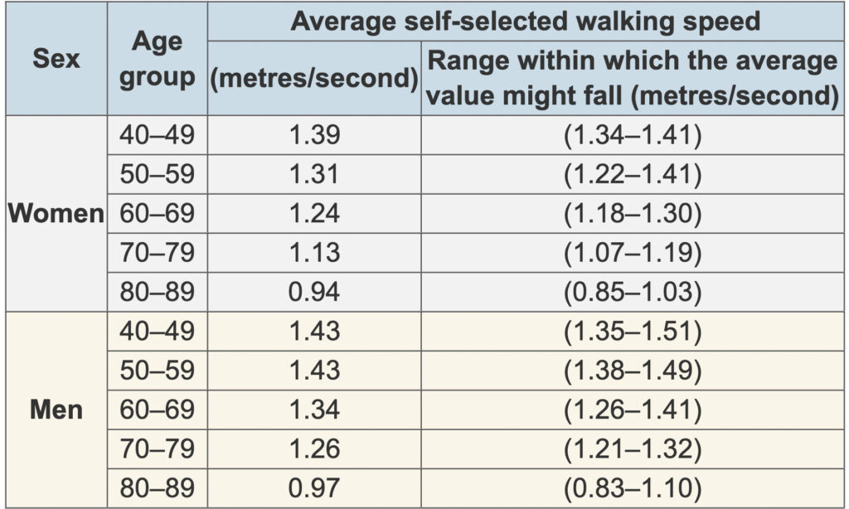The width and height of the screenshot is (849, 509).
Task: Click the Age group column header
Action: point(158,60)
